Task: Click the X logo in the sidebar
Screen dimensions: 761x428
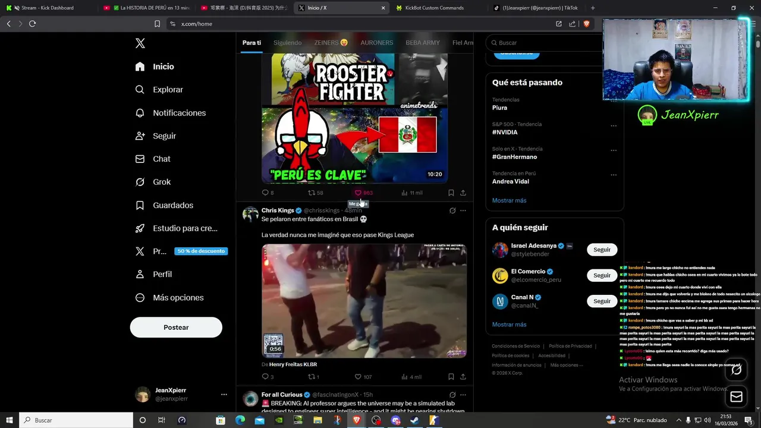Action: (x=140, y=43)
